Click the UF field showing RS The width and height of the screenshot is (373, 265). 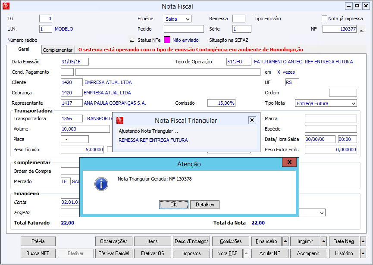point(292,82)
